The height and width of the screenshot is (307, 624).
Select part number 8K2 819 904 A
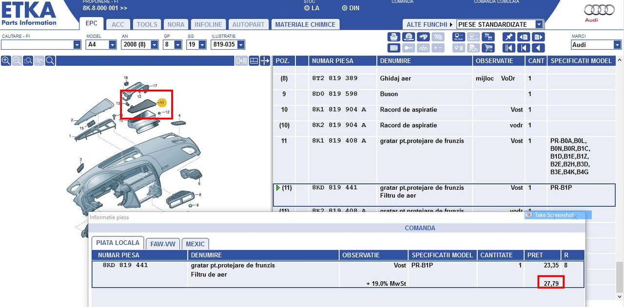coord(339,125)
